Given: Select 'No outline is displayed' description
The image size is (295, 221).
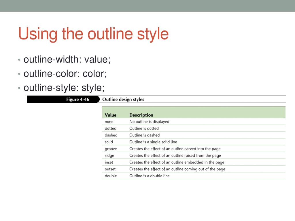Looking at the screenshot, I should 150,122.
